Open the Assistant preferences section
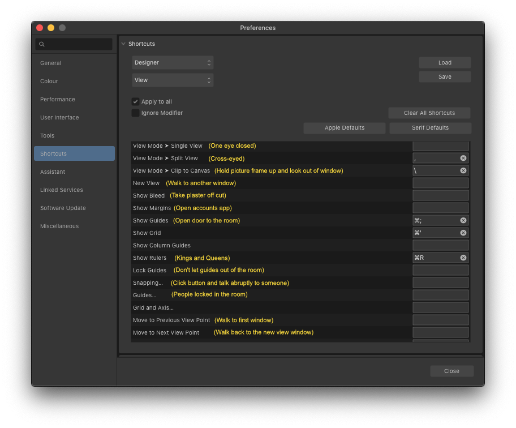The width and height of the screenshot is (516, 428). (53, 172)
